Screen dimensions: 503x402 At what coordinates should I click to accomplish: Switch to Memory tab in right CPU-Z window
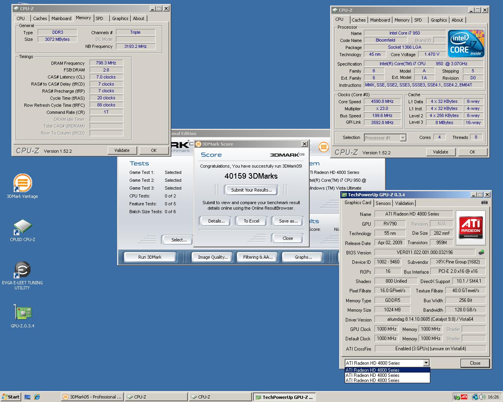point(402,20)
